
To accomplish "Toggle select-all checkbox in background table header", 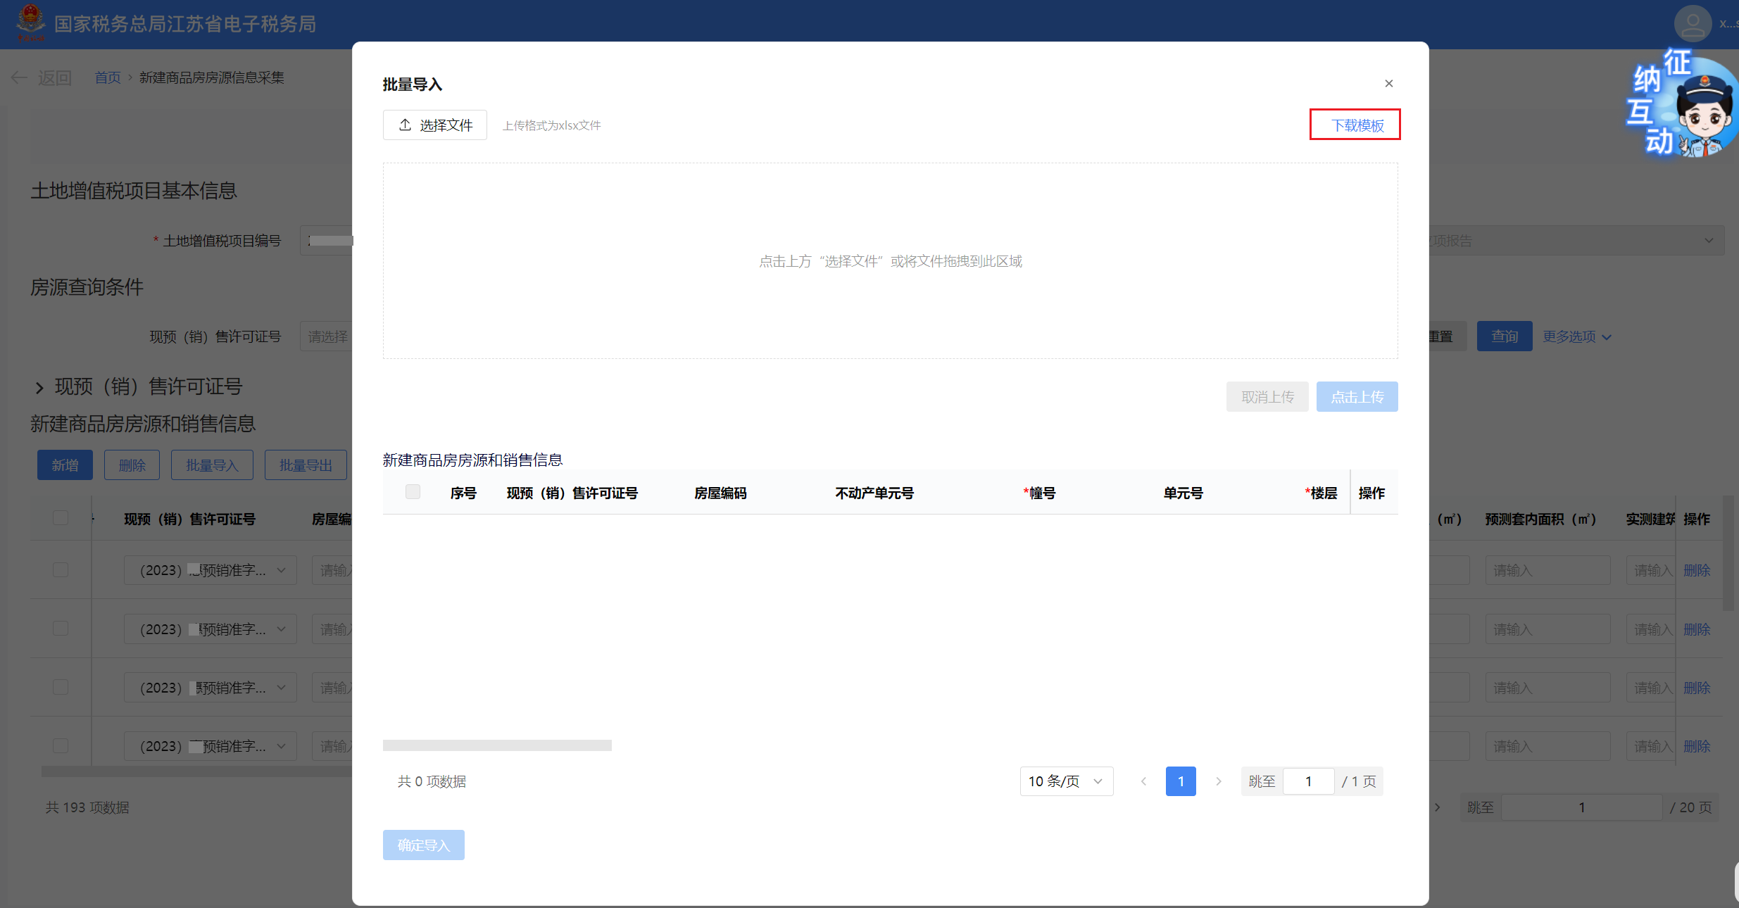I will click(61, 518).
